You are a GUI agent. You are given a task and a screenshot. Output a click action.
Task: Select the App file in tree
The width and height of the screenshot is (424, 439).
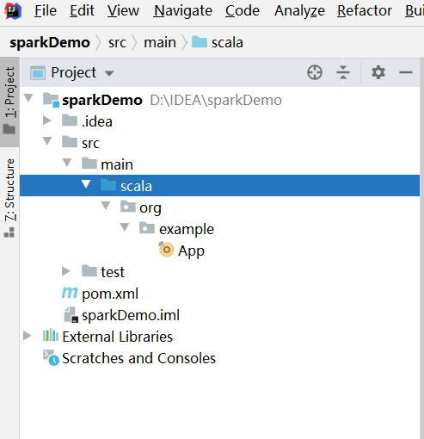pos(191,250)
